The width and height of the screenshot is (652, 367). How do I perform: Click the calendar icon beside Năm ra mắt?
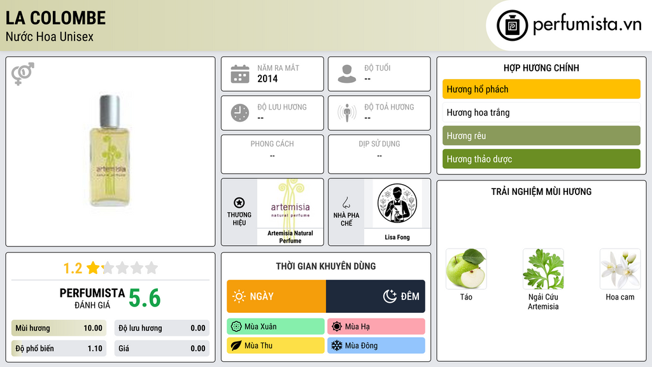pos(240,74)
